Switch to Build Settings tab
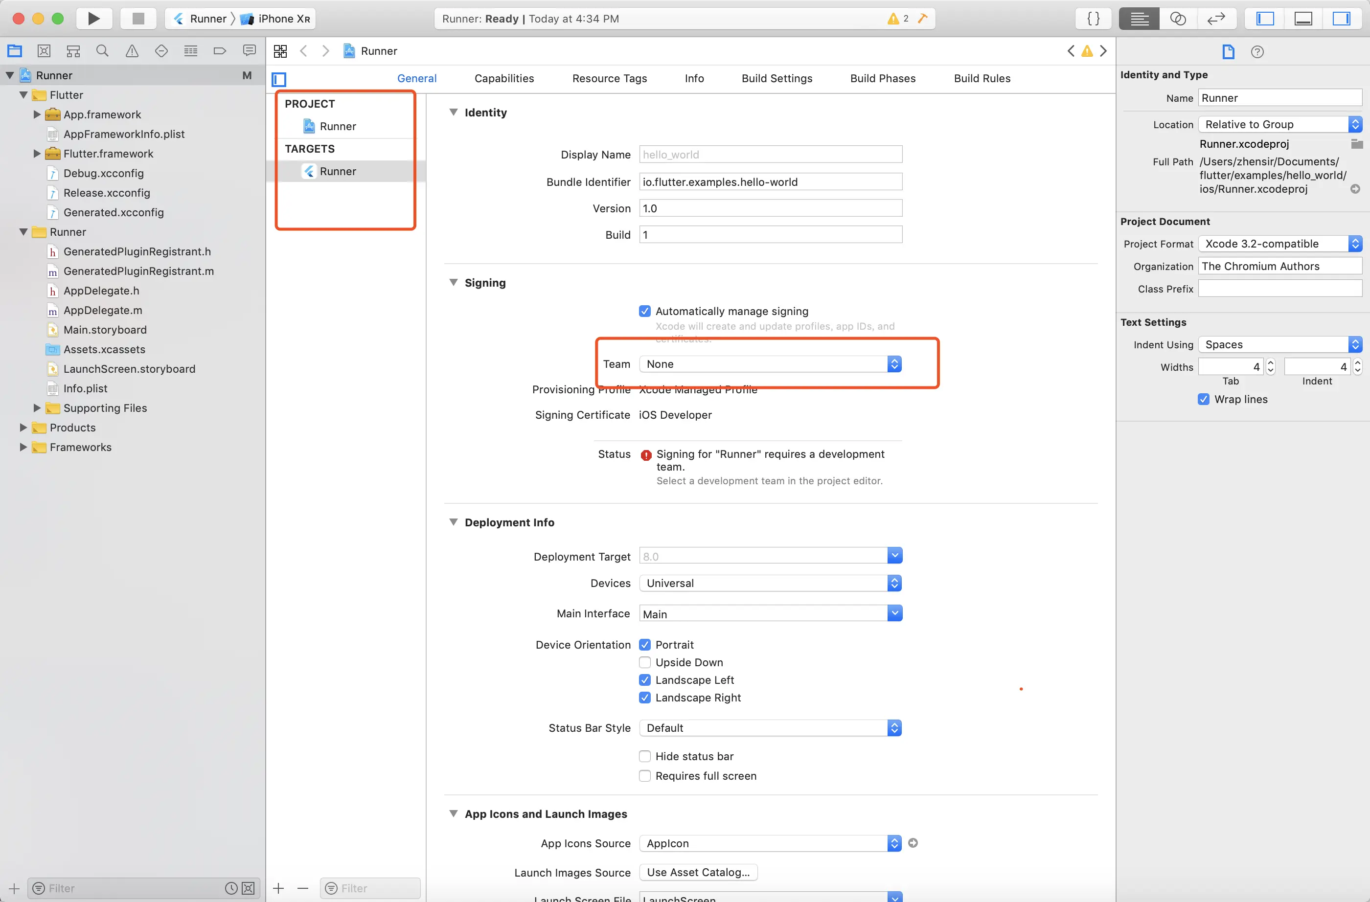Image resolution: width=1370 pixels, height=902 pixels. click(x=776, y=78)
